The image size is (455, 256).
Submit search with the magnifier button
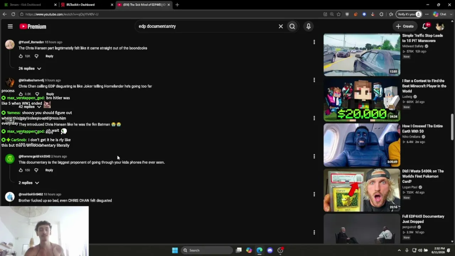pyautogui.click(x=292, y=26)
